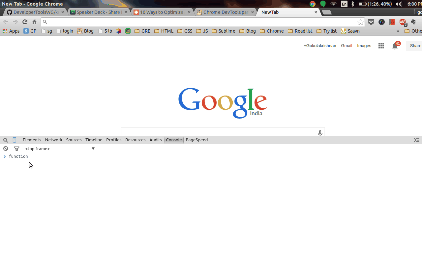
Task: Bookmark this page with the star icon
Action: (x=361, y=22)
